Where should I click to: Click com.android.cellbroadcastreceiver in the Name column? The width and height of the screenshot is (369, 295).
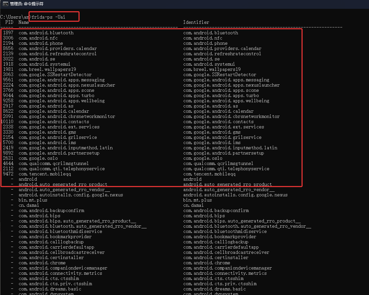(x=62, y=253)
